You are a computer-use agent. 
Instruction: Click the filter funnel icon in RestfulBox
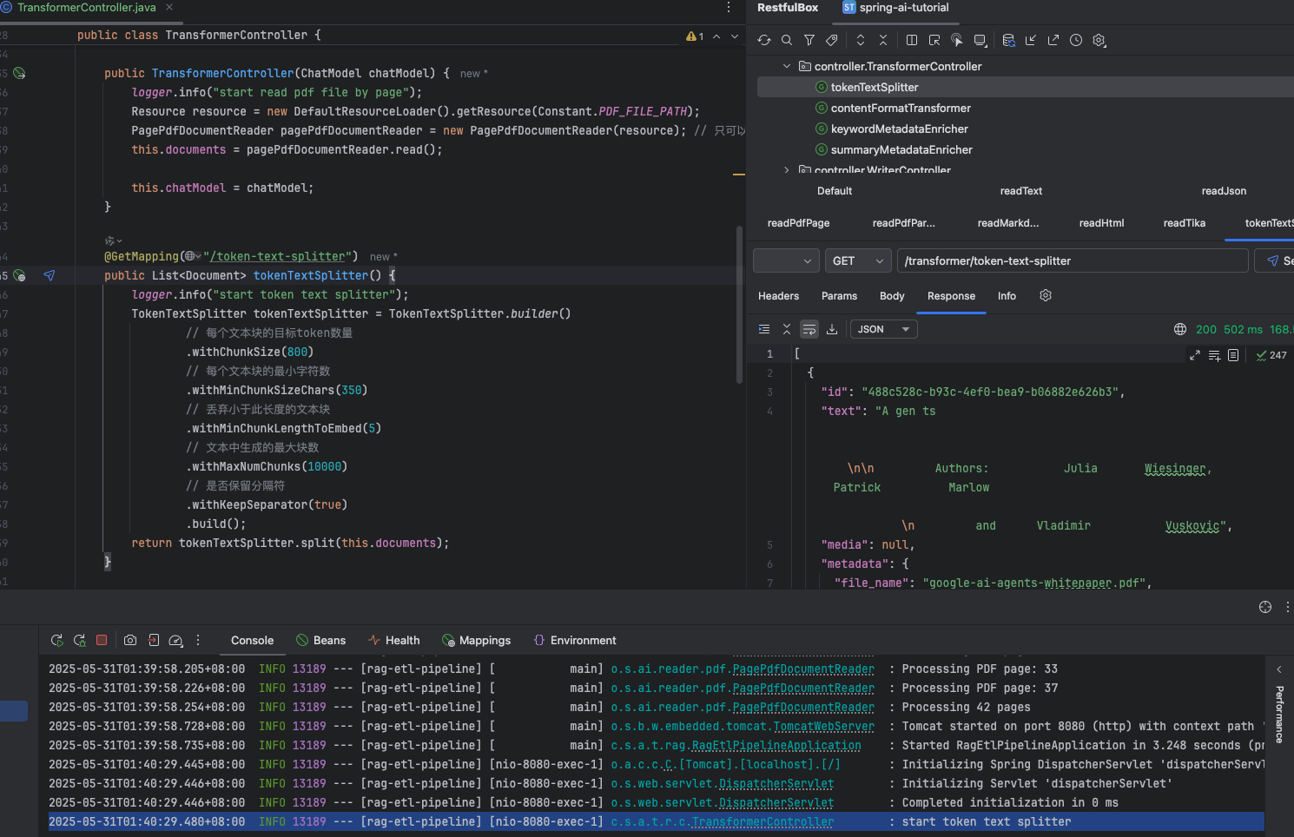click(x=809, y=40)
